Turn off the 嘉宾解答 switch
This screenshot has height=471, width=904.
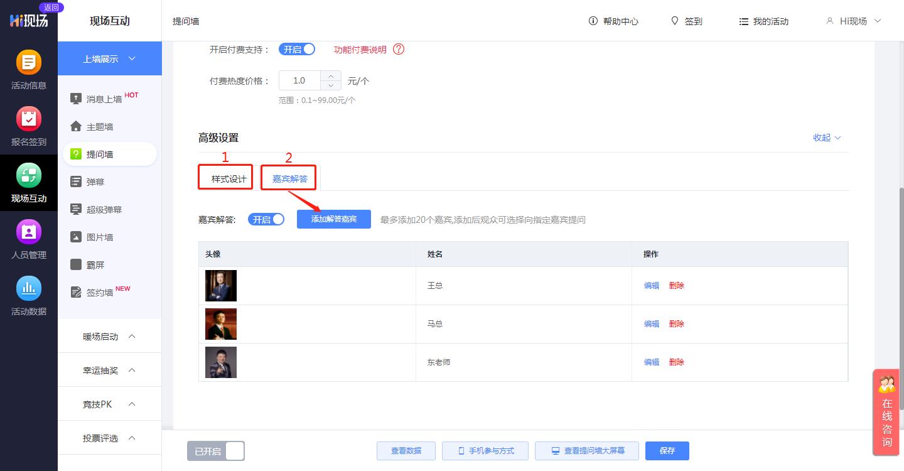click(x=266, y=219)
